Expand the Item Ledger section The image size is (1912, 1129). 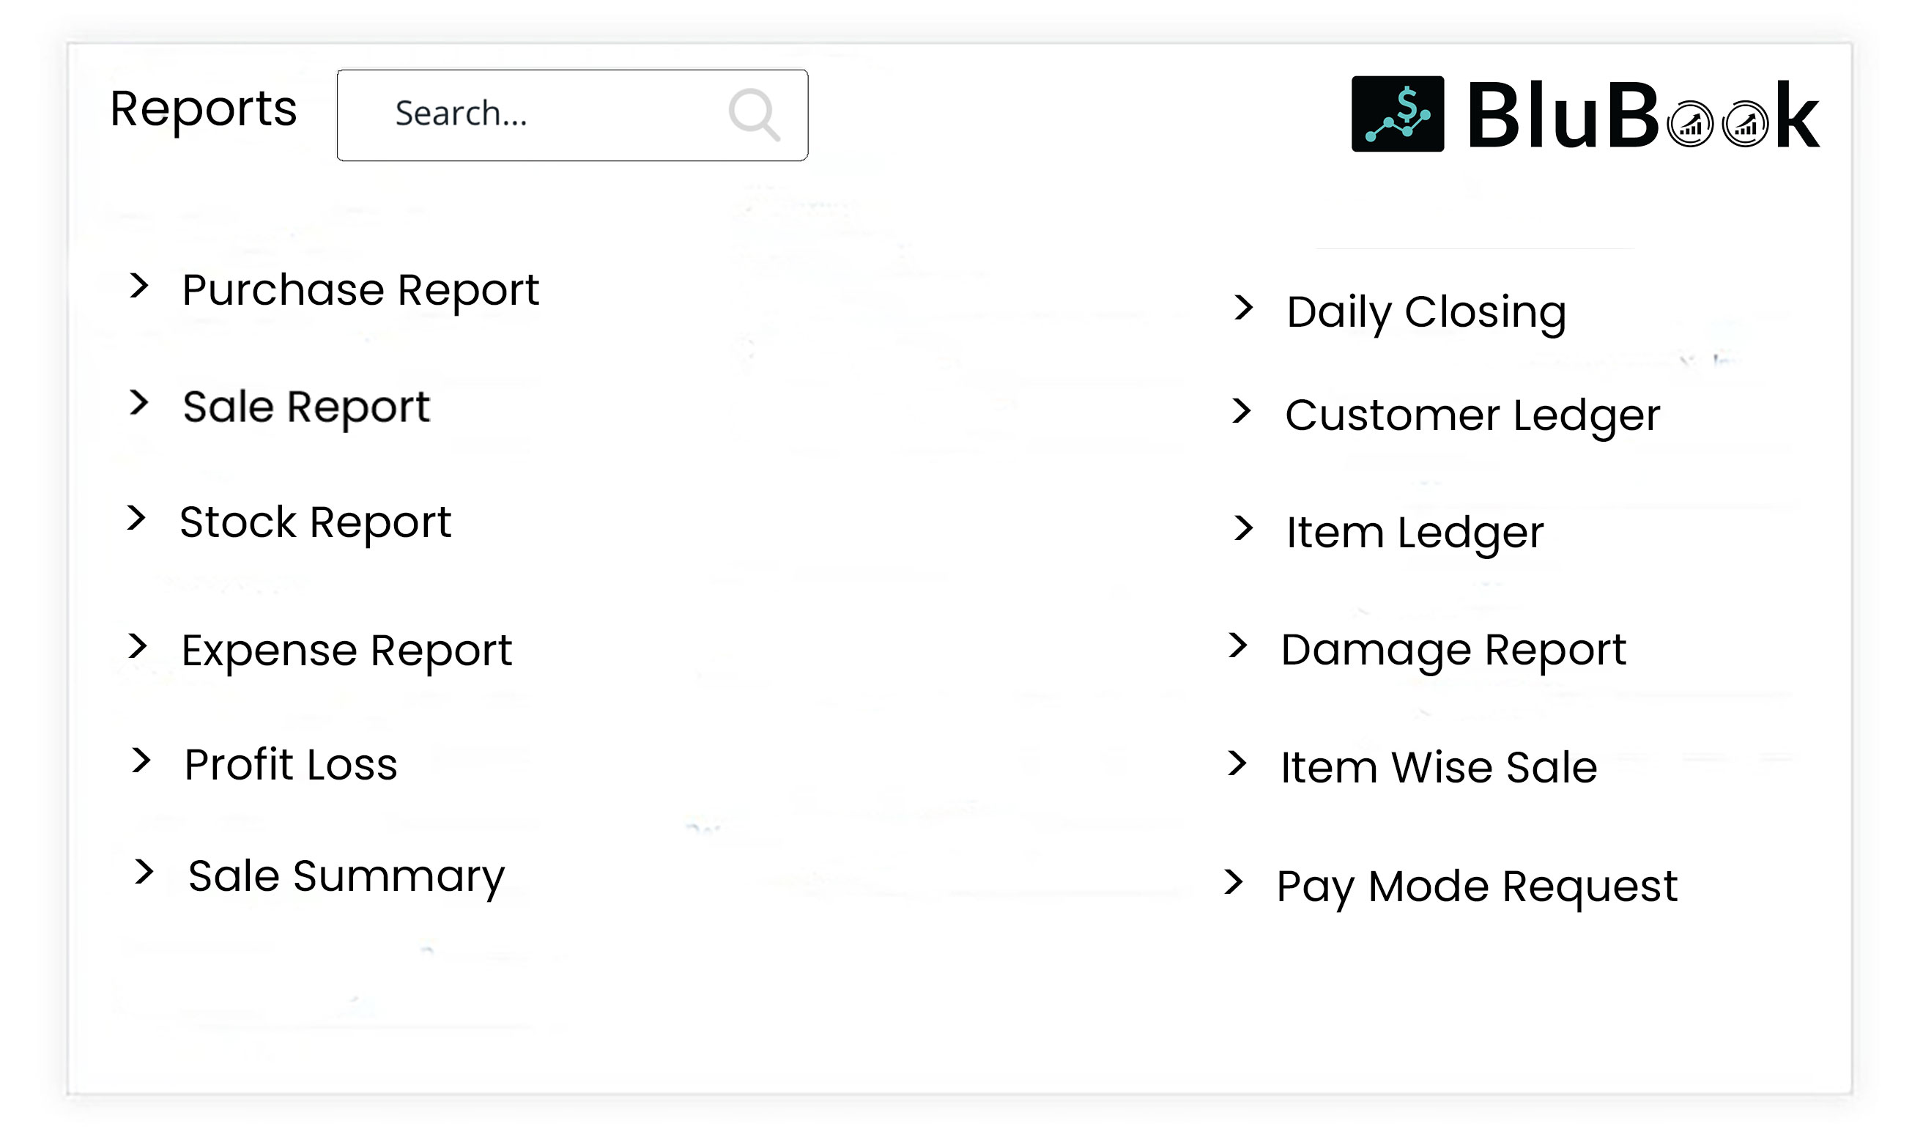[x=1413, y=532]
